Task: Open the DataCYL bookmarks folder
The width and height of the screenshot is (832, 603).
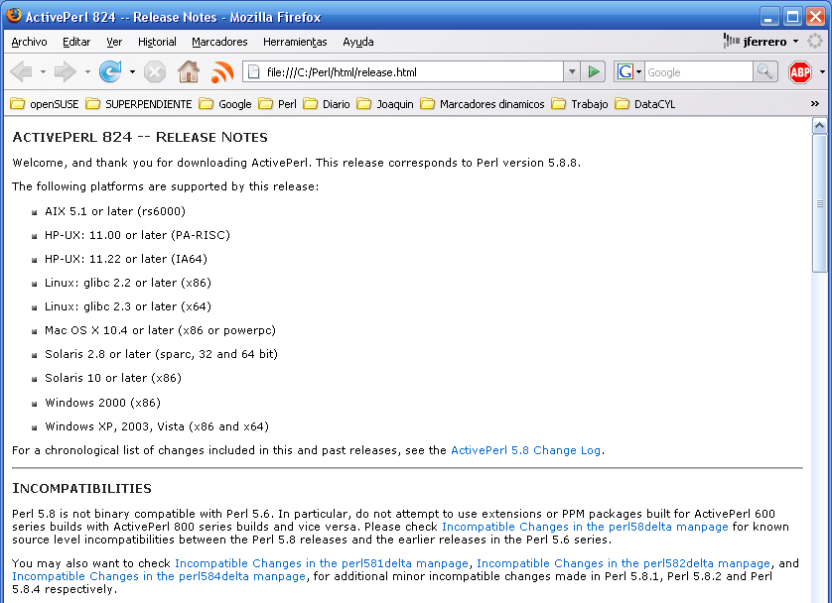Action: coord(645,104)
